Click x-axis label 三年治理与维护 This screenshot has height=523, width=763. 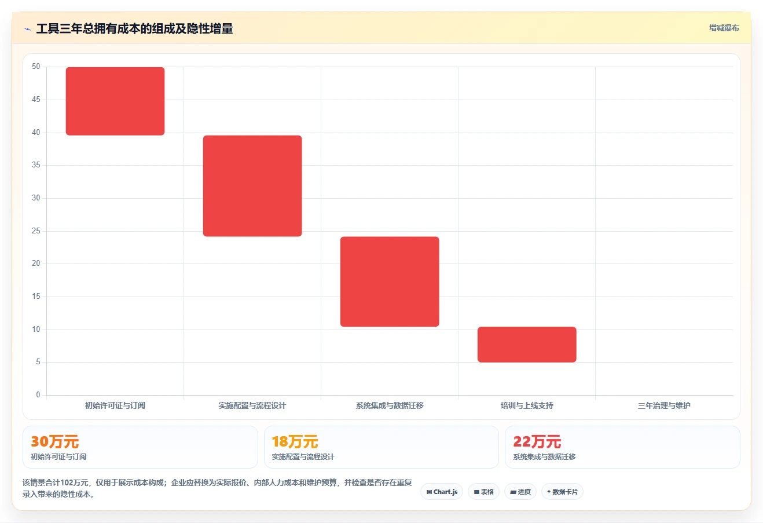point(664,405)
